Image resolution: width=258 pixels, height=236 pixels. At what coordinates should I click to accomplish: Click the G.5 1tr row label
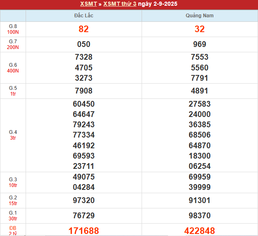[x=13, y=91]
